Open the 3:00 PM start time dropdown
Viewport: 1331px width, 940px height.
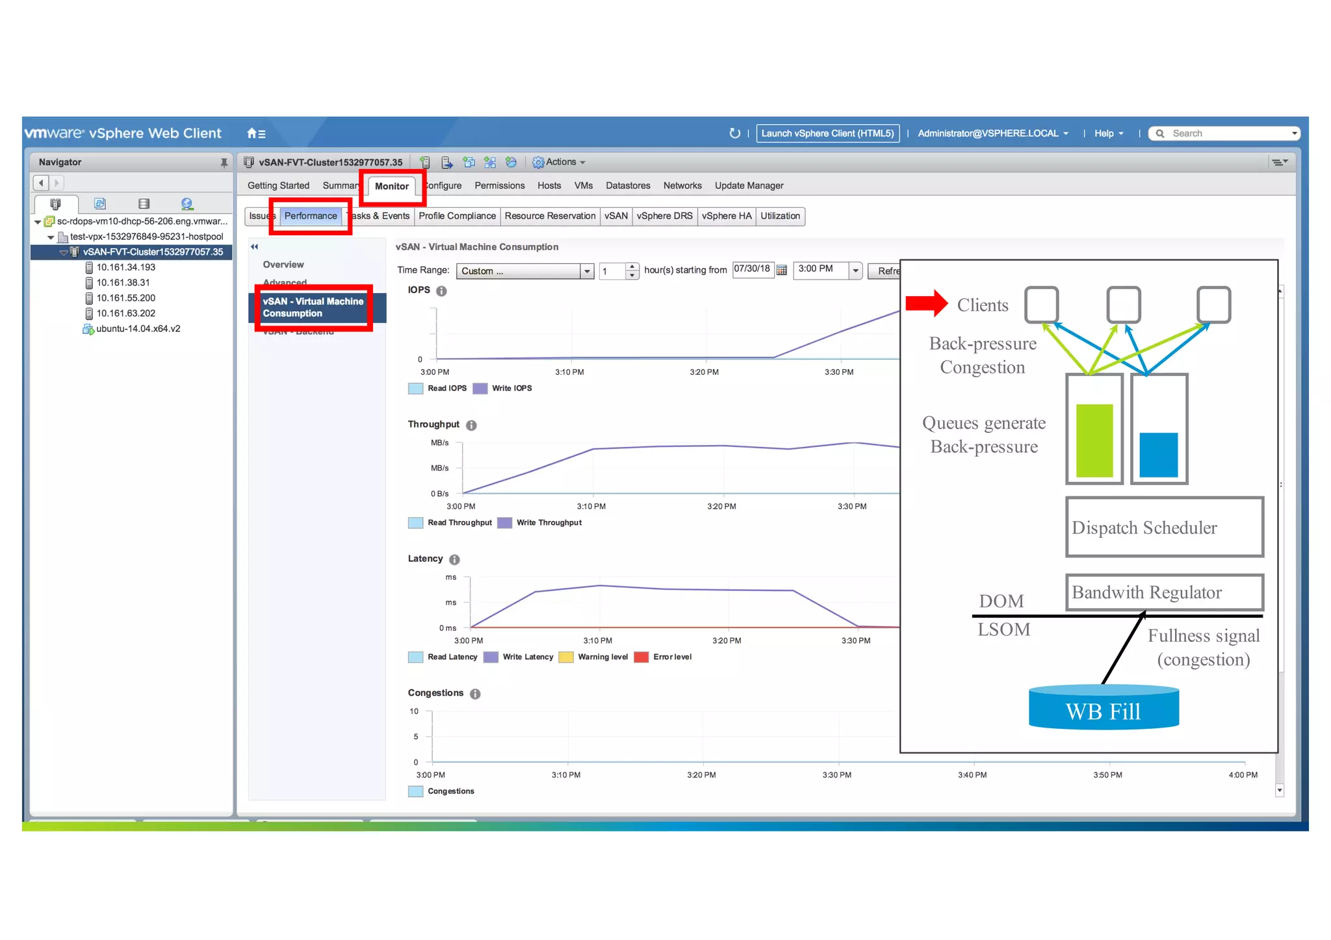point(855,270)
